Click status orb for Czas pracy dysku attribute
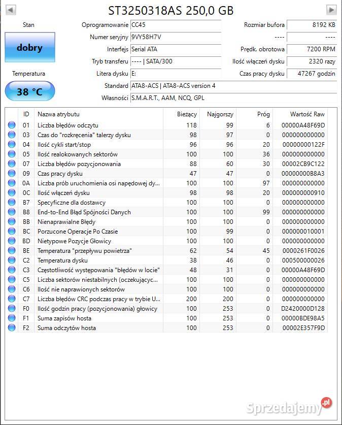This screenshot has height=425, width=342. pos(12,174)
